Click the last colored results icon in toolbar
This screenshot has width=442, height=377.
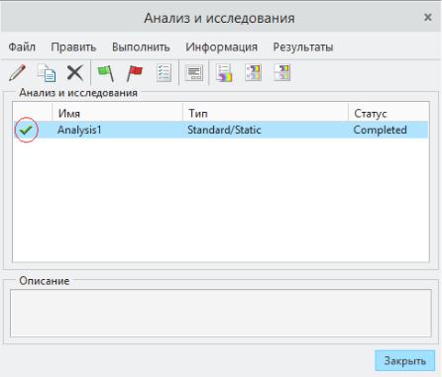(281, 72)
